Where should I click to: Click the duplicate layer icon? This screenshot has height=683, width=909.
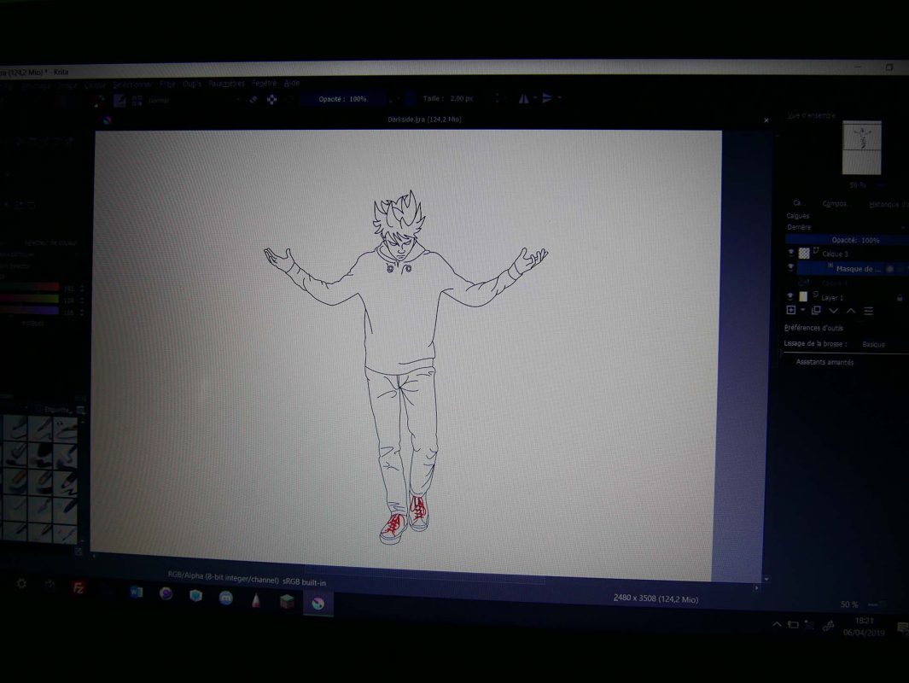coord(816,311)
